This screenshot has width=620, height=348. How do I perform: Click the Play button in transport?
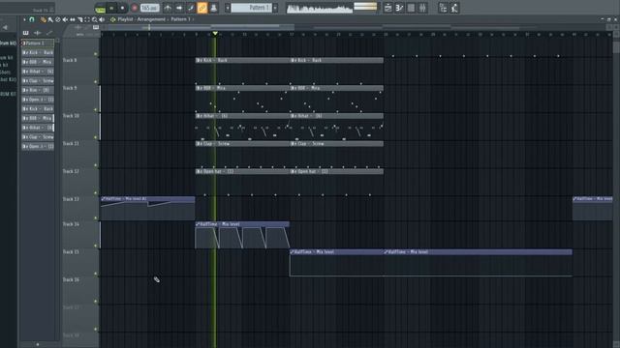coord(111,8)
